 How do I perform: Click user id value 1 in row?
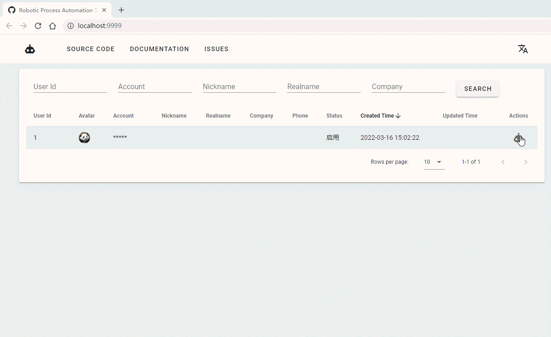coord(35,138)
